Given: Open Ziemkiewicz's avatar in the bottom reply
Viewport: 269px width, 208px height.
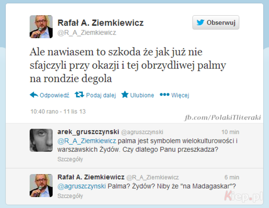Looking at the screenshot, I should (x=41, y=186).
